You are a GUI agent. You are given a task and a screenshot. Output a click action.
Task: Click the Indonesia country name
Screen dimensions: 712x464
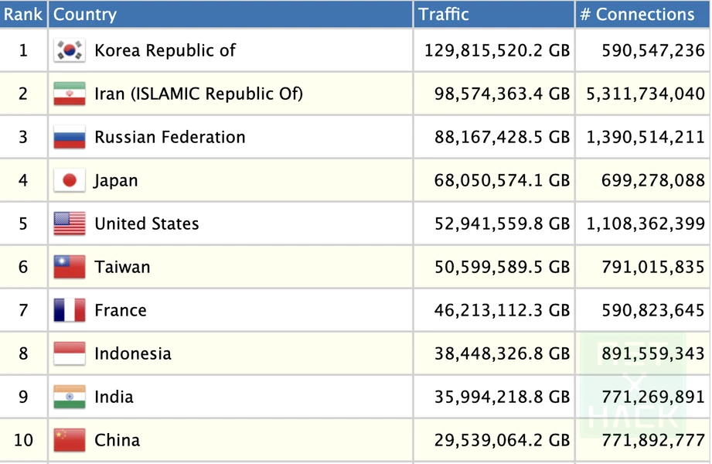133,353
